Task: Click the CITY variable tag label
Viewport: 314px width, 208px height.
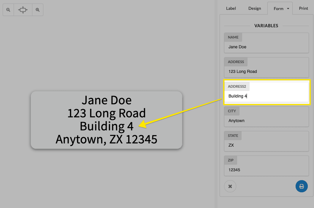Action: [x=232, y=111]
